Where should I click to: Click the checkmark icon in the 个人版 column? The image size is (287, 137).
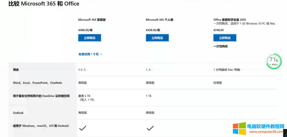(x=150, y=128)
